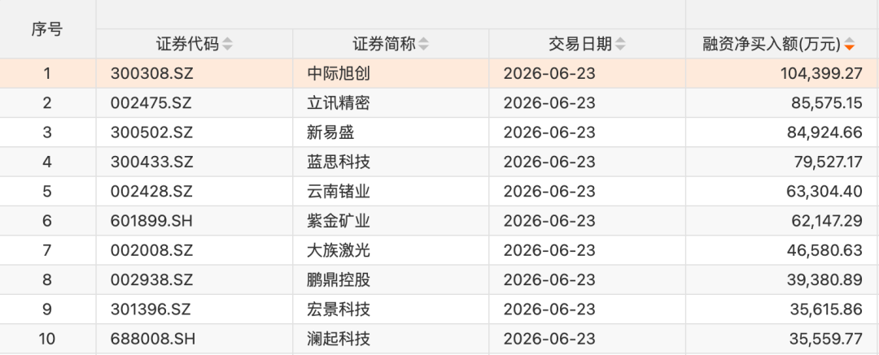Click 证券代码 header label
Image resolution: width=879 pixels, height=355 pixels.
[188, 44]
